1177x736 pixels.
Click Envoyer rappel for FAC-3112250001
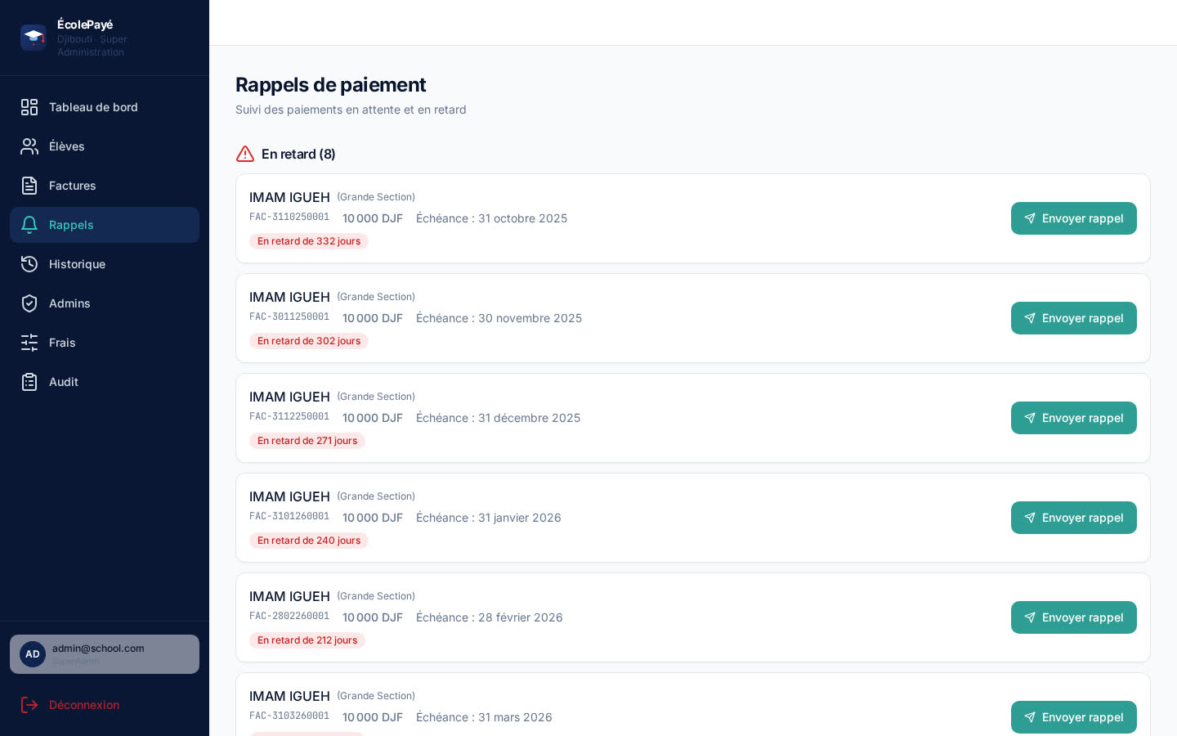coord(1073,418)
